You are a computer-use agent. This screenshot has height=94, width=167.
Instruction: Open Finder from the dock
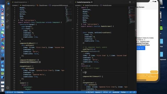point(2,7)
